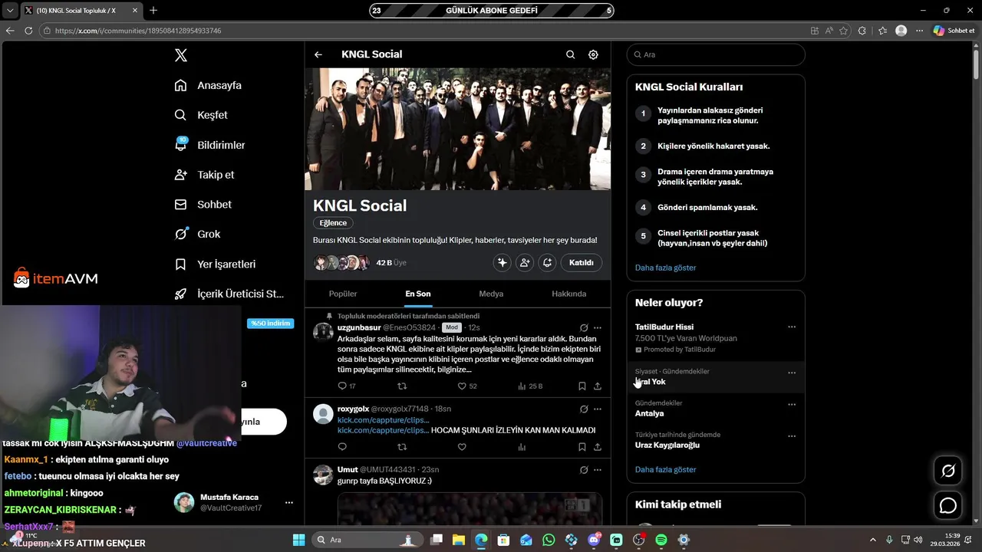Select the En Son tab
The width and height of the screenshot is (982, 552).
[418, 294]
